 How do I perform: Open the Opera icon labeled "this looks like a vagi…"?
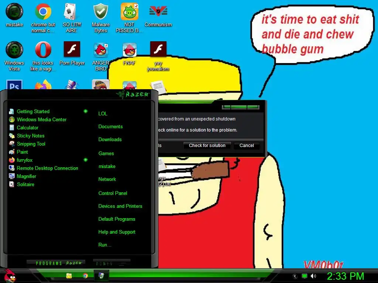coord(43,56)
